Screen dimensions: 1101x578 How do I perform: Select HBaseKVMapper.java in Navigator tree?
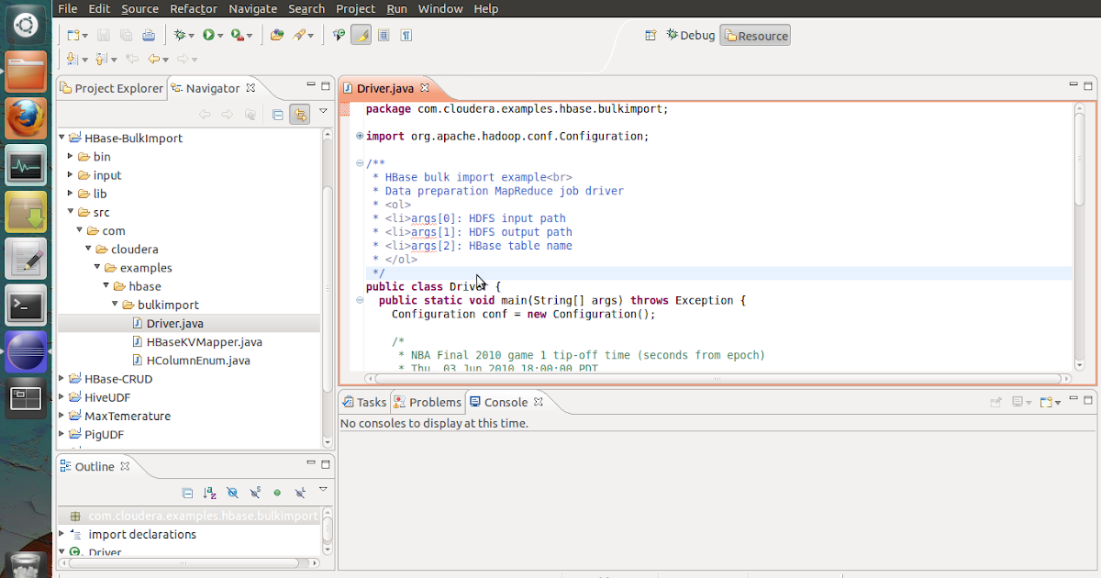pos(204,341)
